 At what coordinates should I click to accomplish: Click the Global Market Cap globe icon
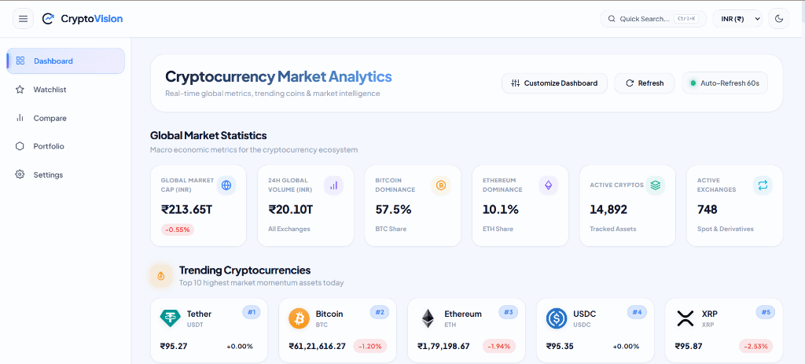coord(226,185)
